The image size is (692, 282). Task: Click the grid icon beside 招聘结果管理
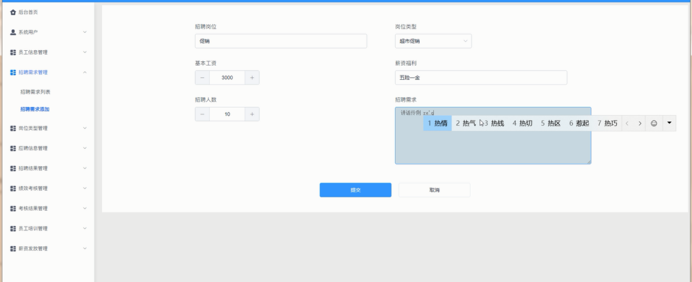14,169
